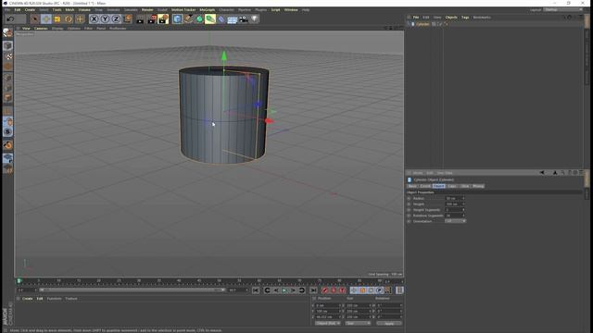The height and width of the screenshot is (333, 593).
Task: Click the timeline frame range slider bar
Action: coord(132,290)
